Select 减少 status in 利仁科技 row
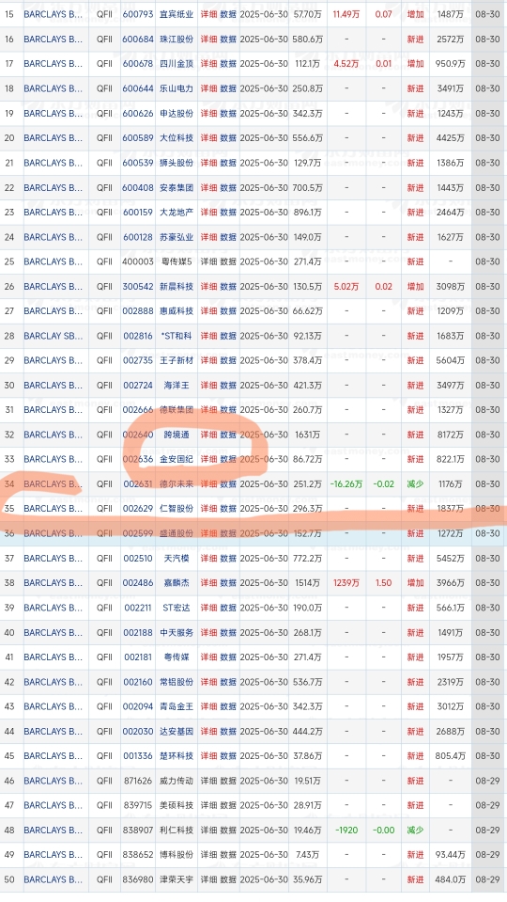 coord(415,831)
